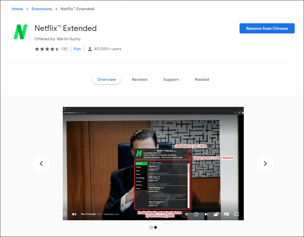Screen dimensions: 304x237
Task: Select the second carousel dot
Action: 156,227
